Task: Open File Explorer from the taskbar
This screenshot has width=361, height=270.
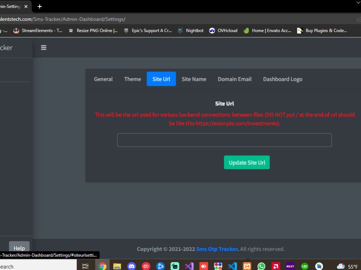Action: click(117, 266)
